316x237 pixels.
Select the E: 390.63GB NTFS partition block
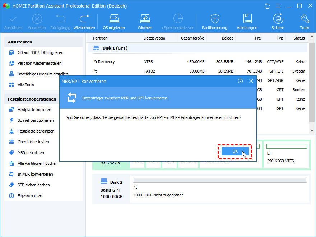(287, 154)
